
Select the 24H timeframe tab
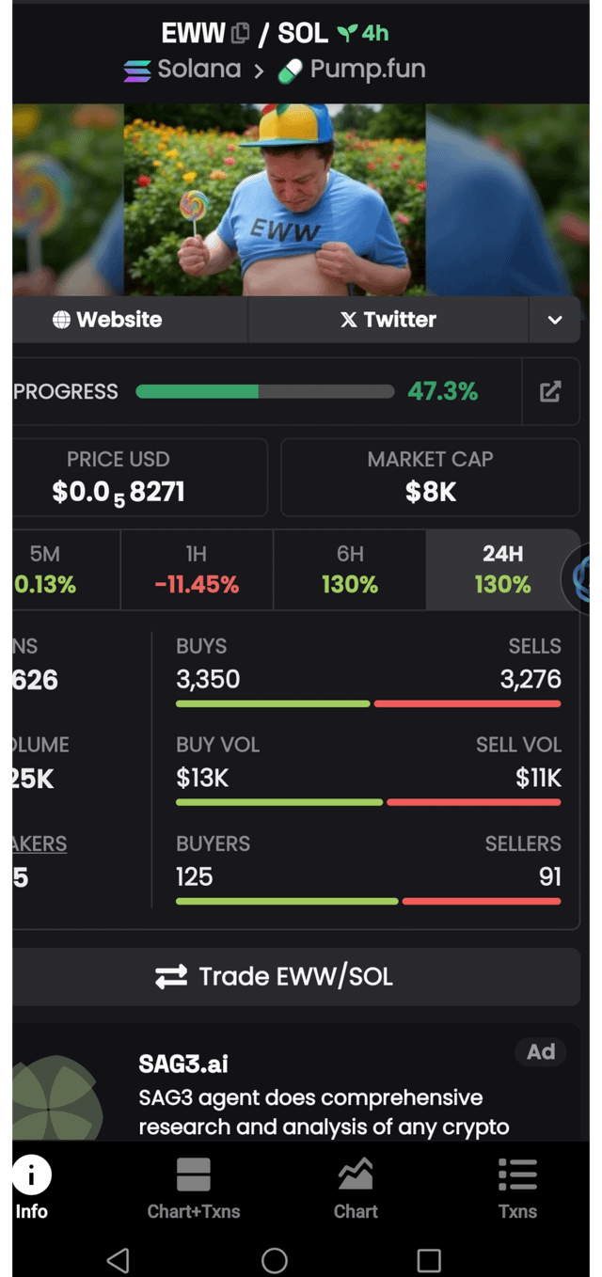click(x=502, y=570)
